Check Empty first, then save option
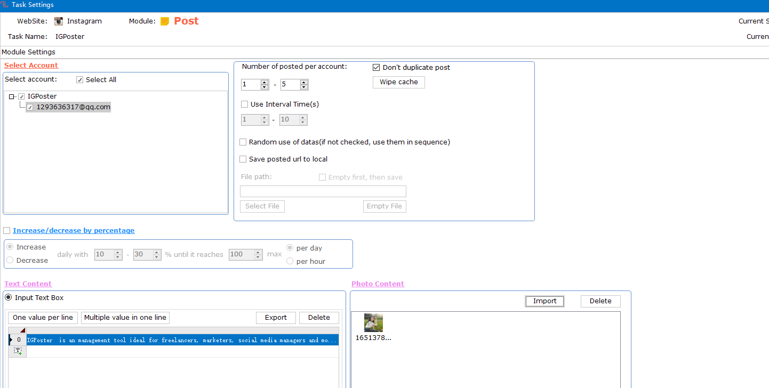This screenshot has width=769, height=388. tap(322, 177)
